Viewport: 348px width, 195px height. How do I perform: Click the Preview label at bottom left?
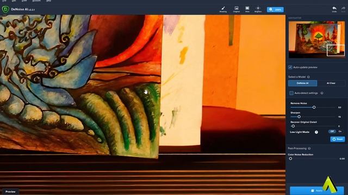[x=10, y=192]
